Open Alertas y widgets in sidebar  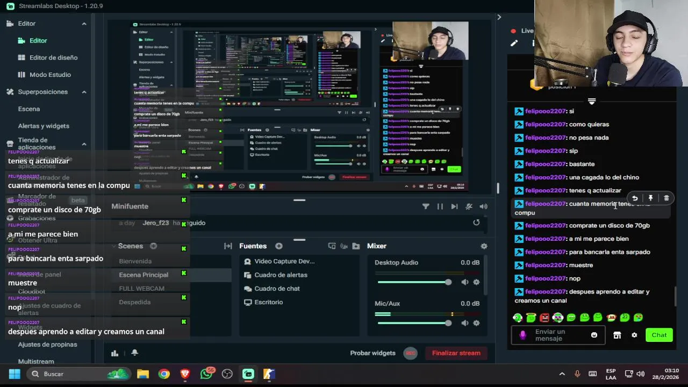point(44,126)
